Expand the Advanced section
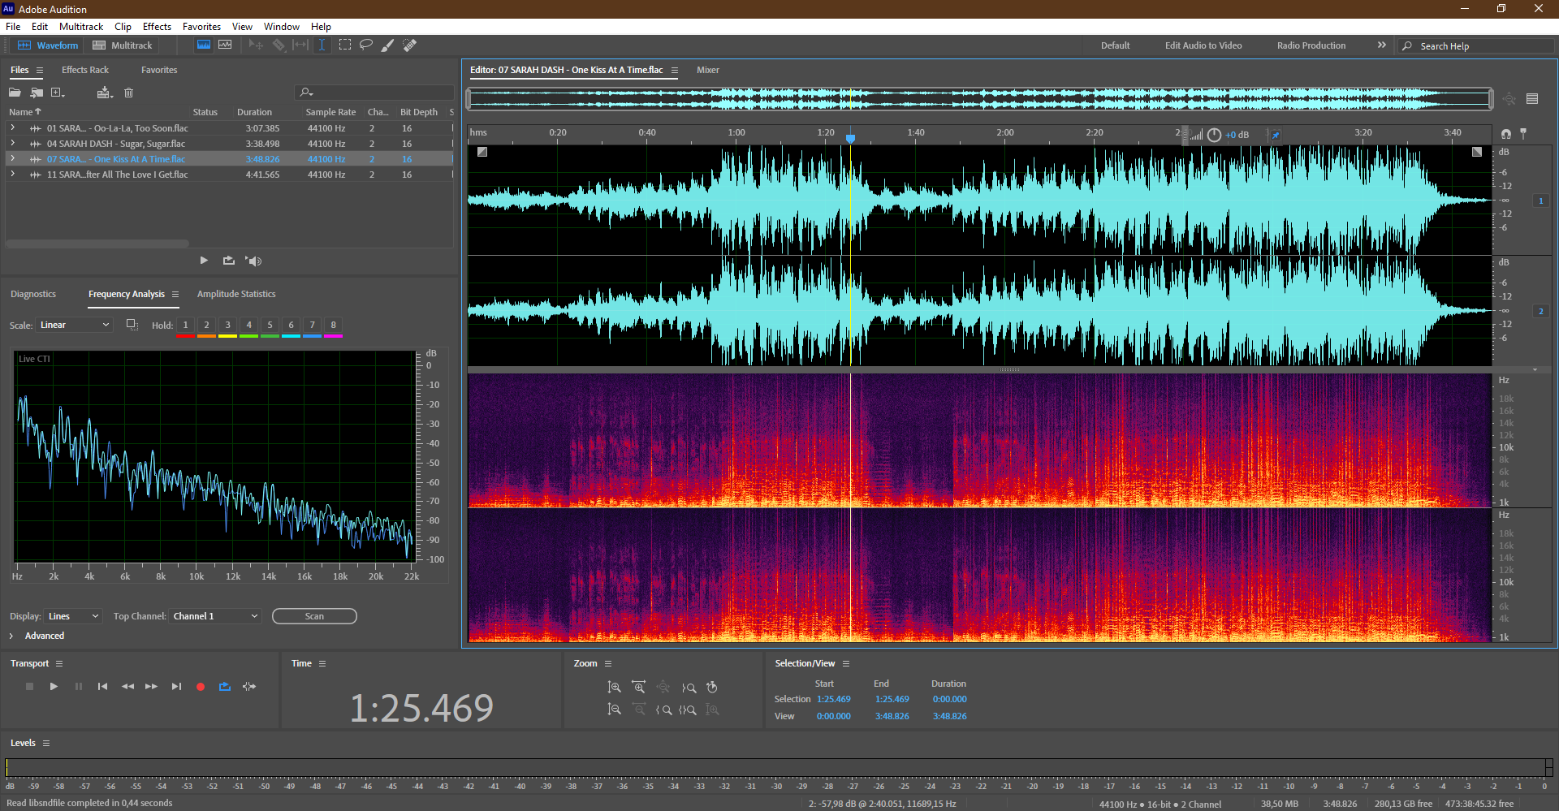The height and width of the screenshot is (811, 1559). tap(11, 636)
